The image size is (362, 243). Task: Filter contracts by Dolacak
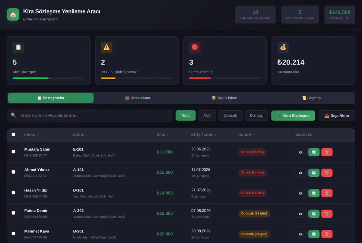click(230, 115)
